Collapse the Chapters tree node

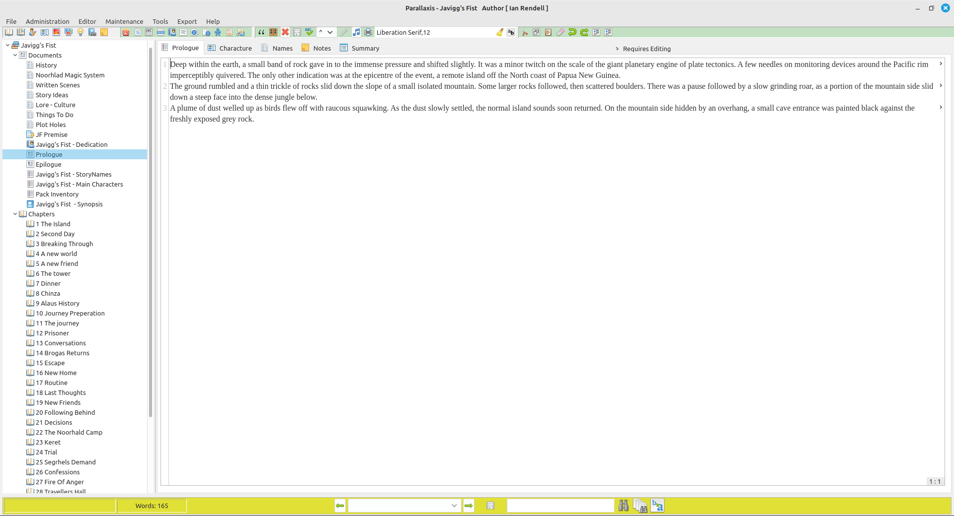[15, 214]
